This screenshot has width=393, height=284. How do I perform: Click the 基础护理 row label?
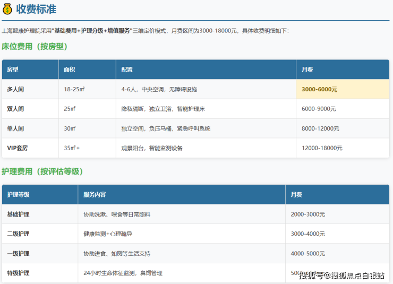tap(18, 214)
